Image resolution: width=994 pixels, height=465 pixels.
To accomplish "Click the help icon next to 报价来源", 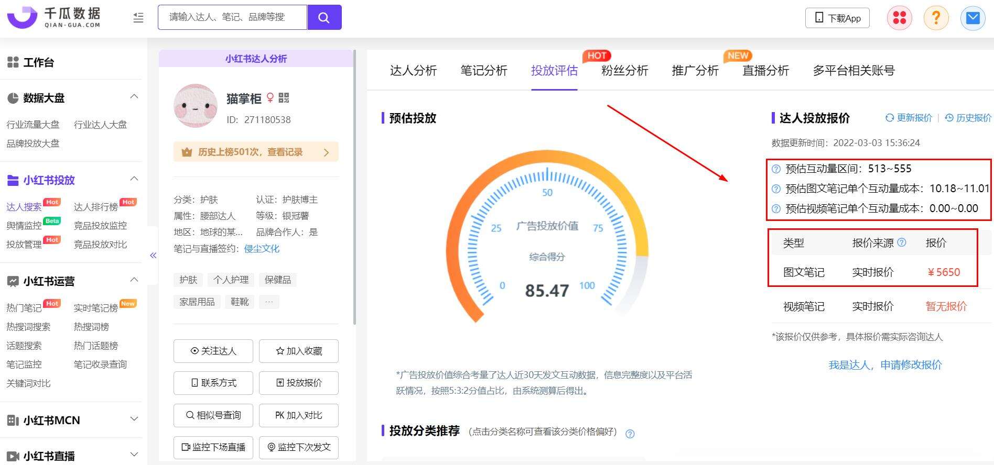I will click(x=902, y=242).
